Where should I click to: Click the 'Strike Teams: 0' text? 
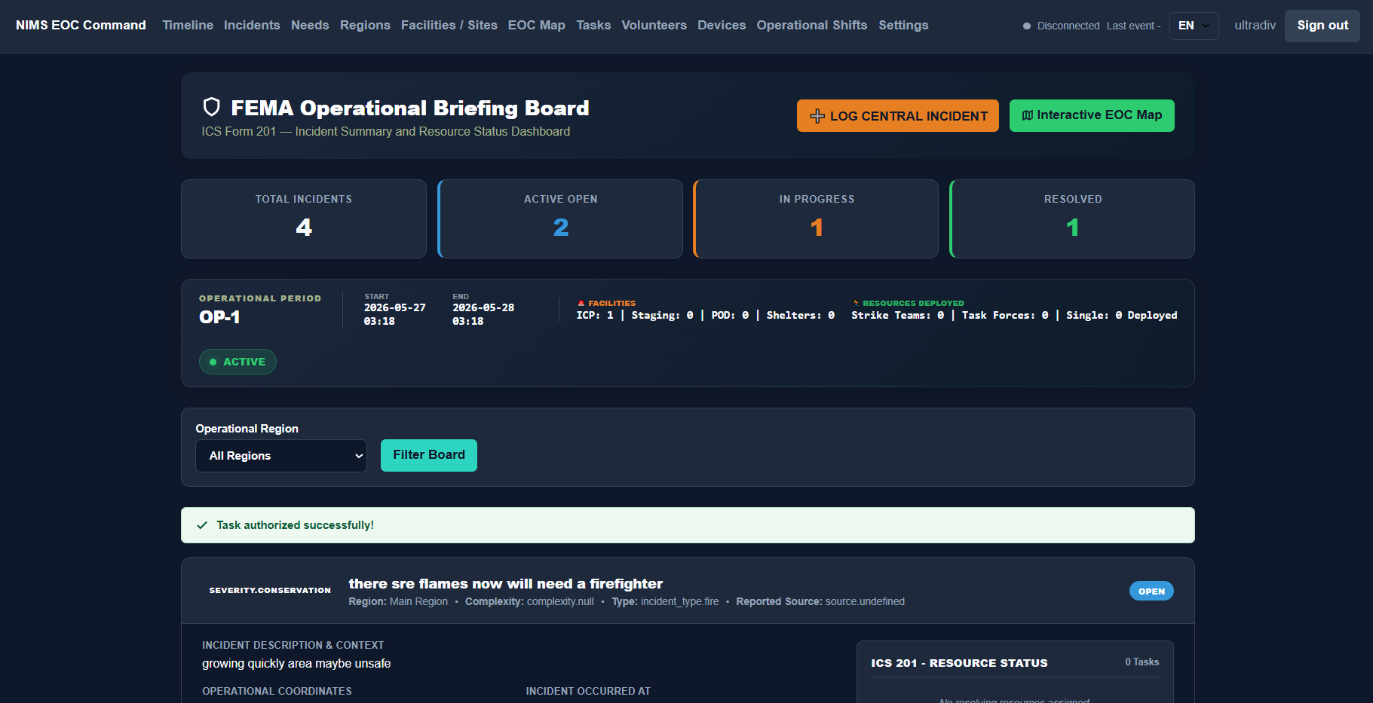click(x=897, y=315)
